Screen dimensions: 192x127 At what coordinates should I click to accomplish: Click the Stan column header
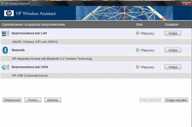tap(139, 25)
